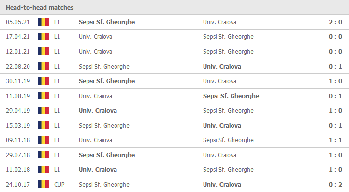The height and width of the screenshot is (192, 349).
Task: Click Romania flag icon for 17.04.21 match
Action: pos(43,37)
